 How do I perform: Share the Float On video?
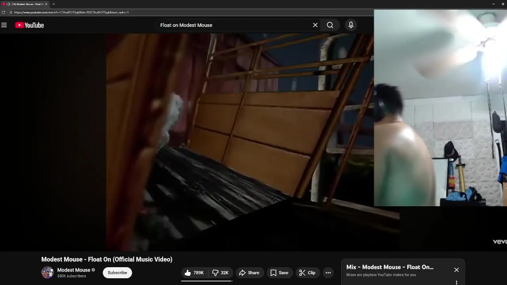point(249,273)
